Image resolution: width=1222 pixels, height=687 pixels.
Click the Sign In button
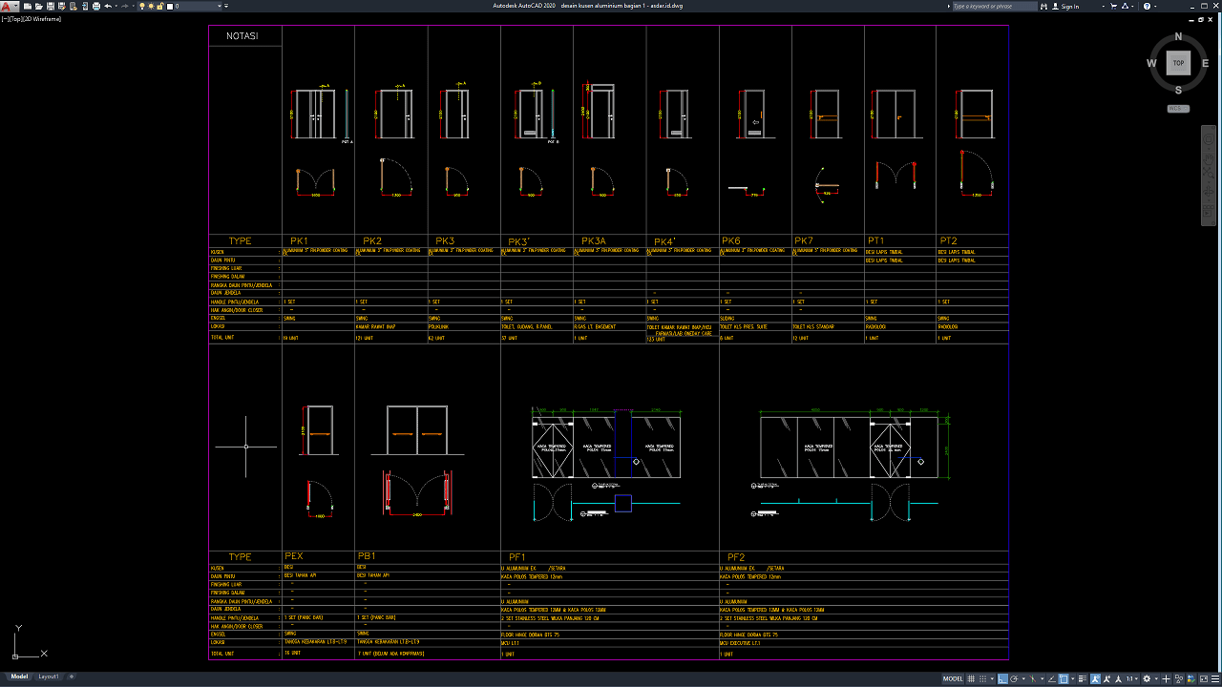1070,6
